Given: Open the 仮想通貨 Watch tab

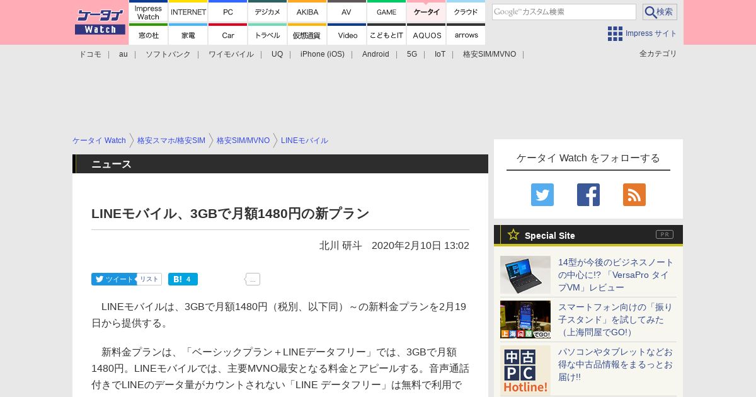Looking at the screenshot, I should click(307, 35).
